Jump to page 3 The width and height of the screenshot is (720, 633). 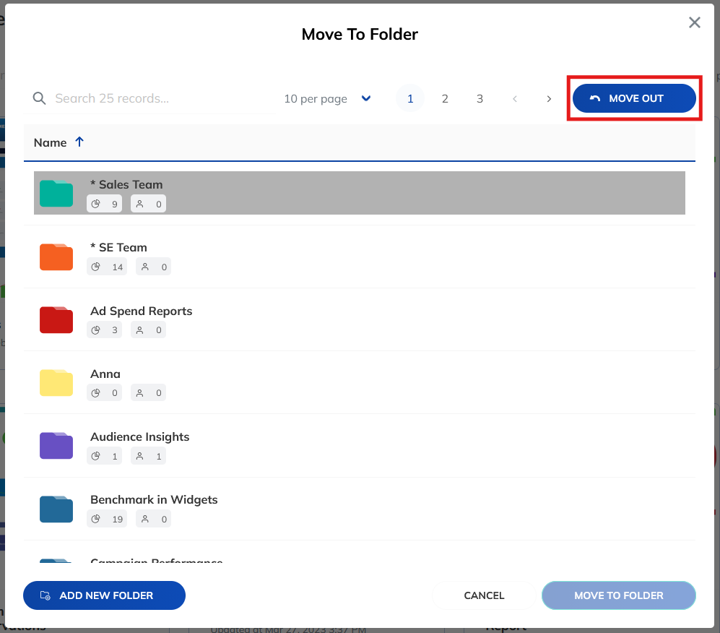480,98
